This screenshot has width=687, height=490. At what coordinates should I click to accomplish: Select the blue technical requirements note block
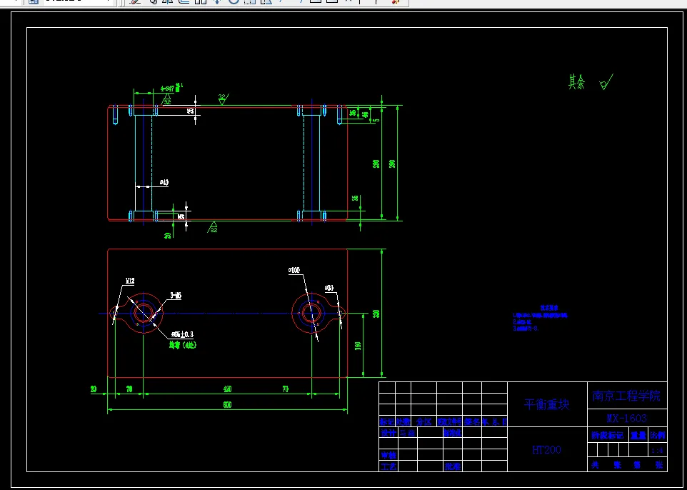(x=540, y=319)
